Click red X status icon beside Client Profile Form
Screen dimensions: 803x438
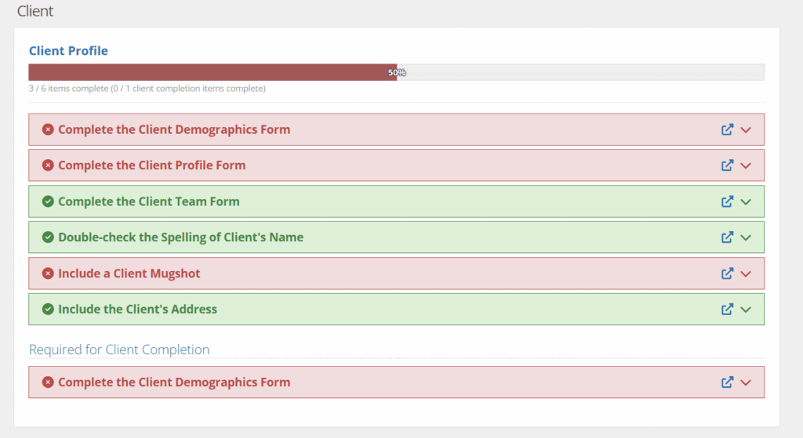(48, 165)
